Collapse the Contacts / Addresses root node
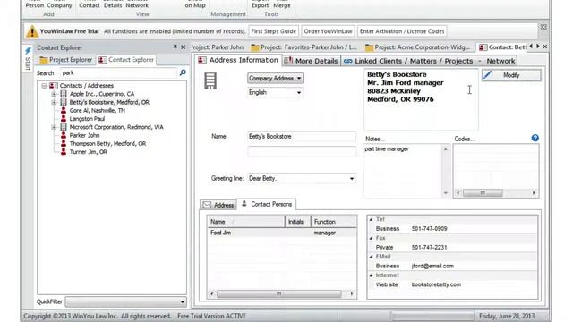The image size is (573, 322). click(x=44, y=86)
